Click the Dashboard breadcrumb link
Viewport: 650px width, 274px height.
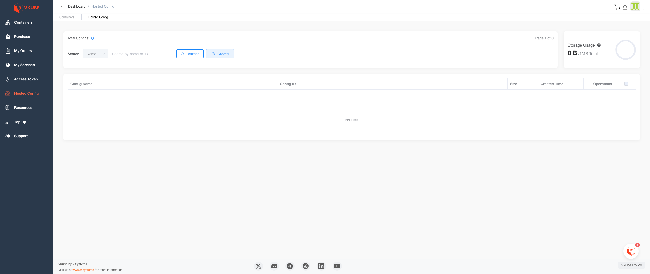[77, 6]
